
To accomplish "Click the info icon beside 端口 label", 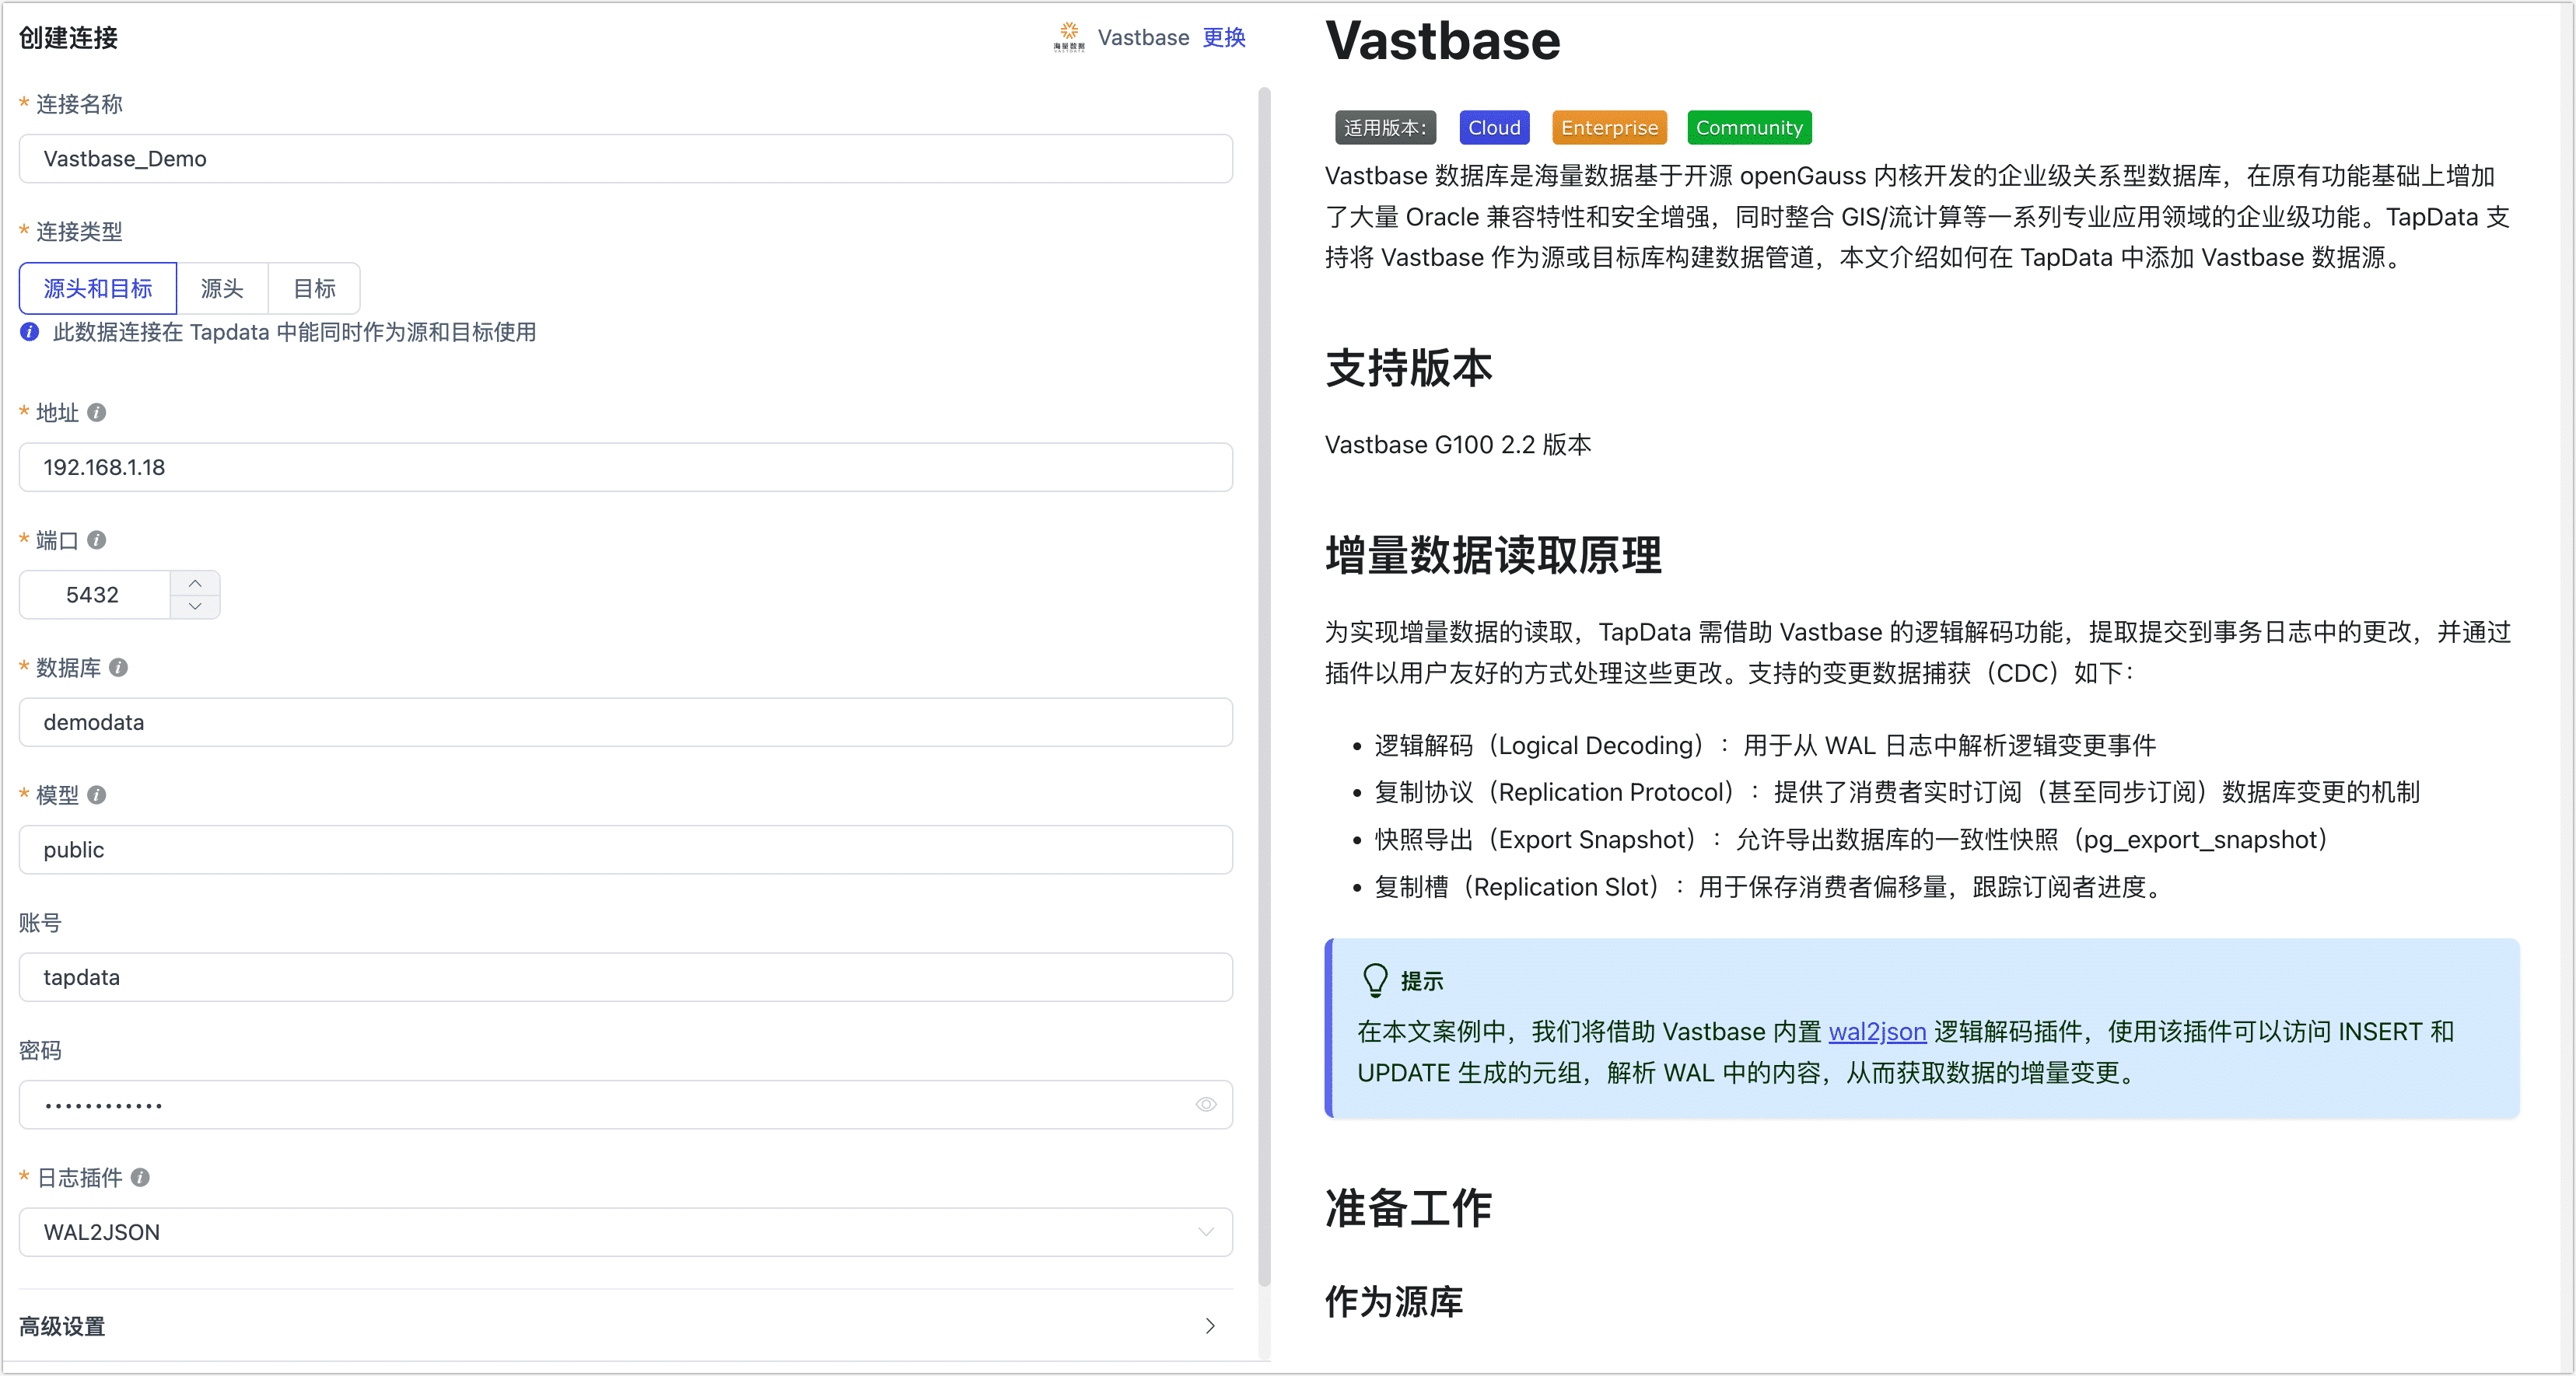I will [96, 540].
